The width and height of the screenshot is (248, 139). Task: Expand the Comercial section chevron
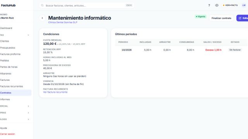pos(28,106)
